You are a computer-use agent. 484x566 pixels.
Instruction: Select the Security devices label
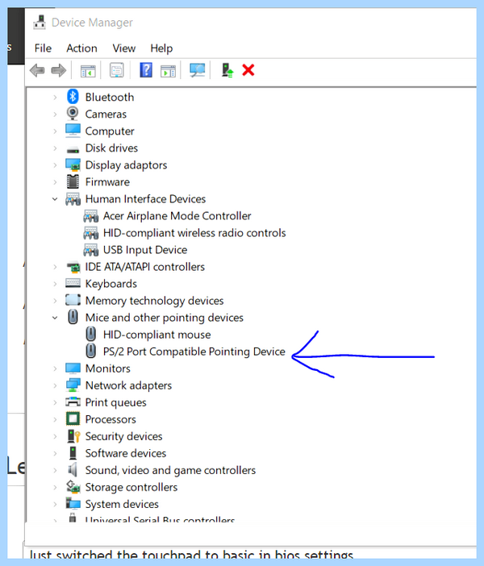(x=123, y=436)
